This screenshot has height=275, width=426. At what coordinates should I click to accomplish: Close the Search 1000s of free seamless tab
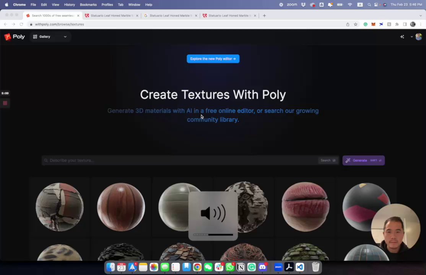(78, 16)
